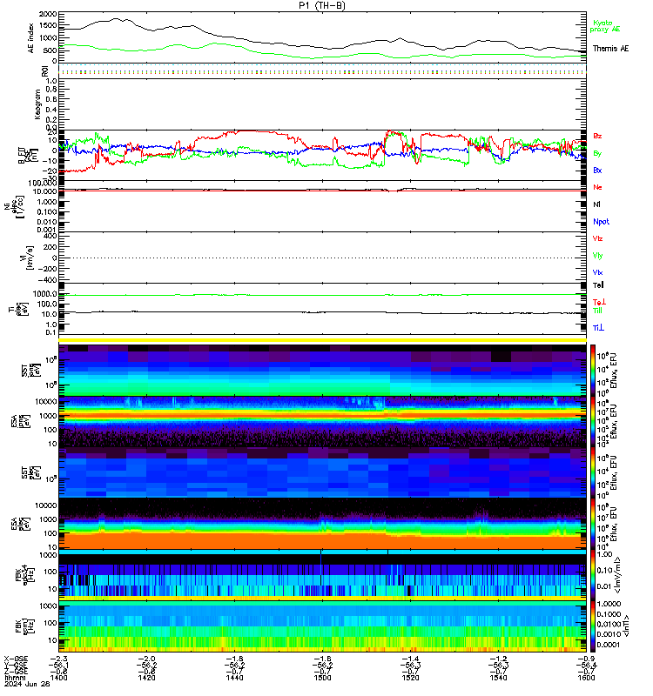653x696 pixels.
Task: Click the FBK edc <|mV/m|> color bar
Action: (593, 575)
